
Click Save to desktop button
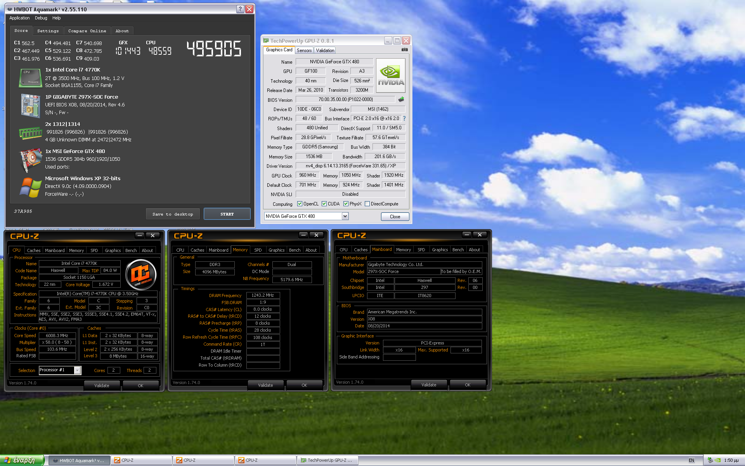coord(173,214)
